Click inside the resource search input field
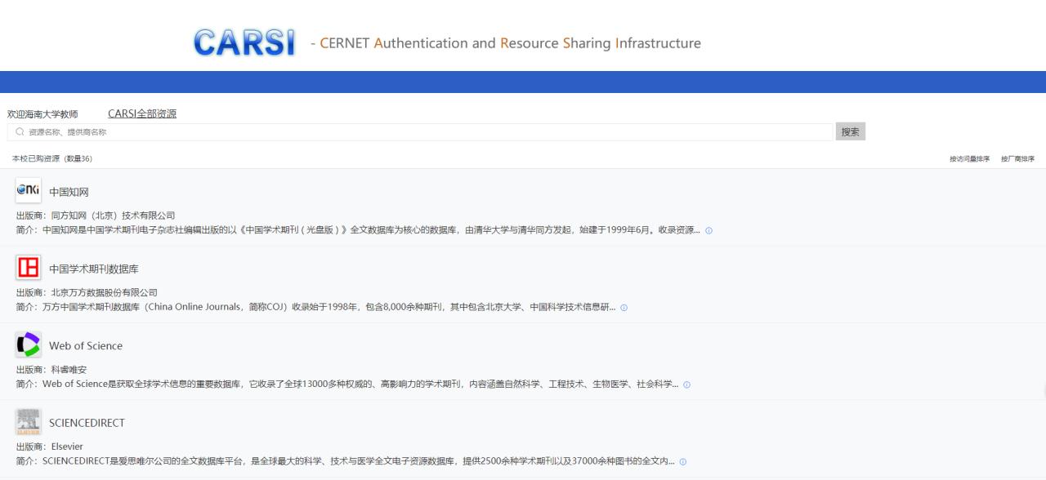 click(x=327, y=131)
